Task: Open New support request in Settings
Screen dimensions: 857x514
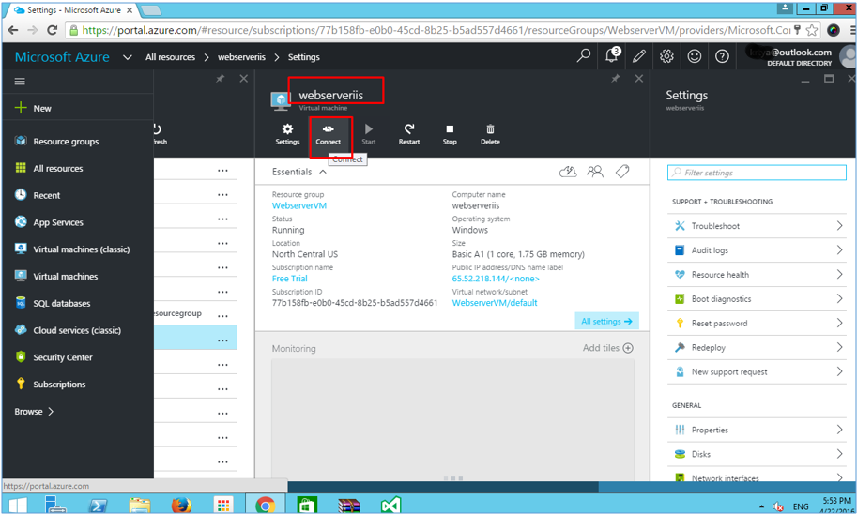Action: coord(757,371)
